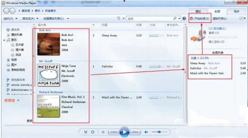Rate Maid with the Flaxen with stars
Viewport: 248px width, 138px height.
[x=156, y=97]
